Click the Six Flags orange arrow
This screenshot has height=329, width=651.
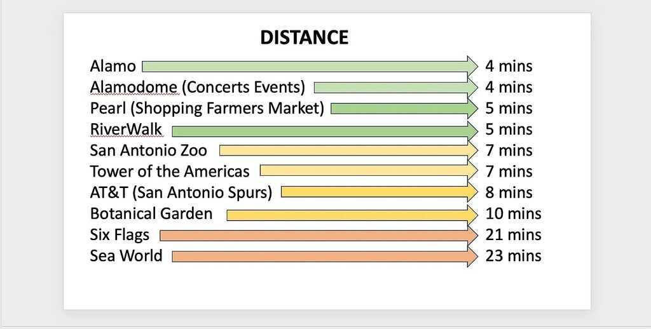(x=319, y=236)
